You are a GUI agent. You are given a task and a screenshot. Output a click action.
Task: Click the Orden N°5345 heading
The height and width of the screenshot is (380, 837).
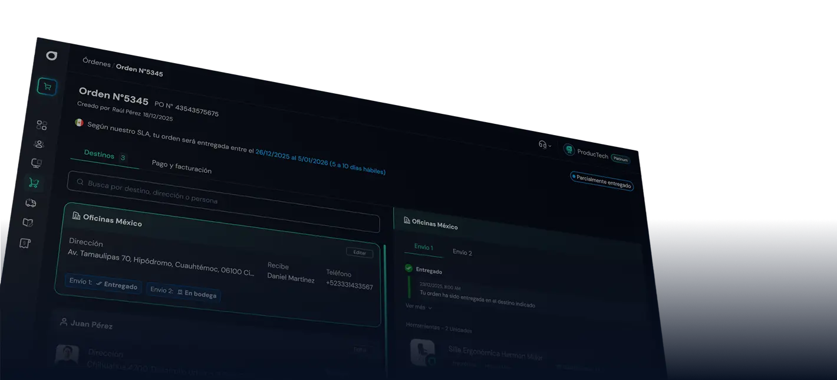point(114,96)
